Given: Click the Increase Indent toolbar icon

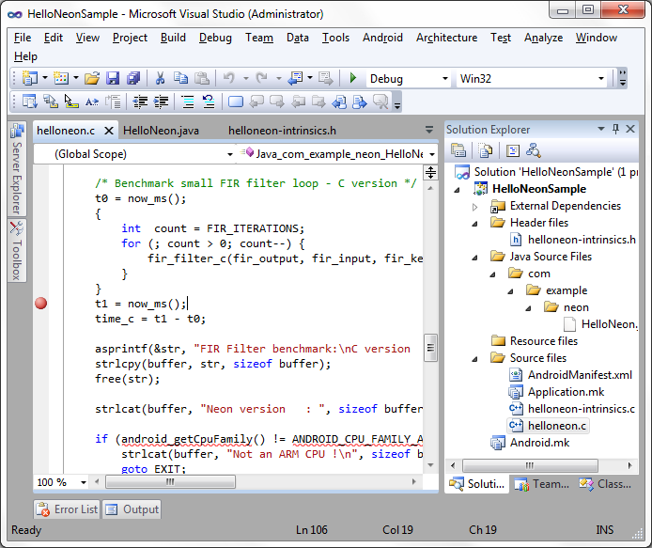Looking at the screenshot, I should click(162, 102).
